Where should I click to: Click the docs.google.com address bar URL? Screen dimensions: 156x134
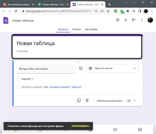(x=59, y=11)
